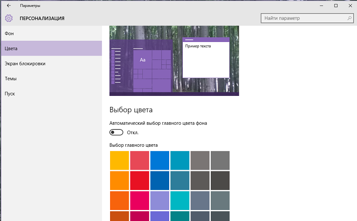Switch to the Пуск settings page
The image size is (357, 221).
coord(10,94)
